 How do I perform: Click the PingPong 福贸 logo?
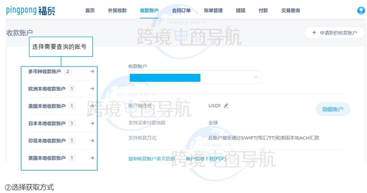click(30, 10)
